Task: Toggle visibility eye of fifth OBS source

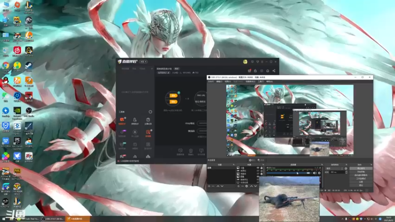Action: (x=258, y=180)
